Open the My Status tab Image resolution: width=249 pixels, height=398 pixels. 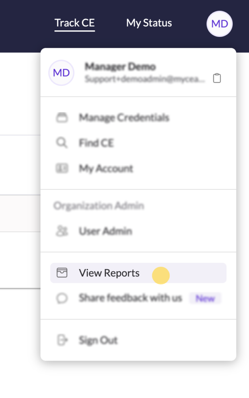tap(149, 23)
